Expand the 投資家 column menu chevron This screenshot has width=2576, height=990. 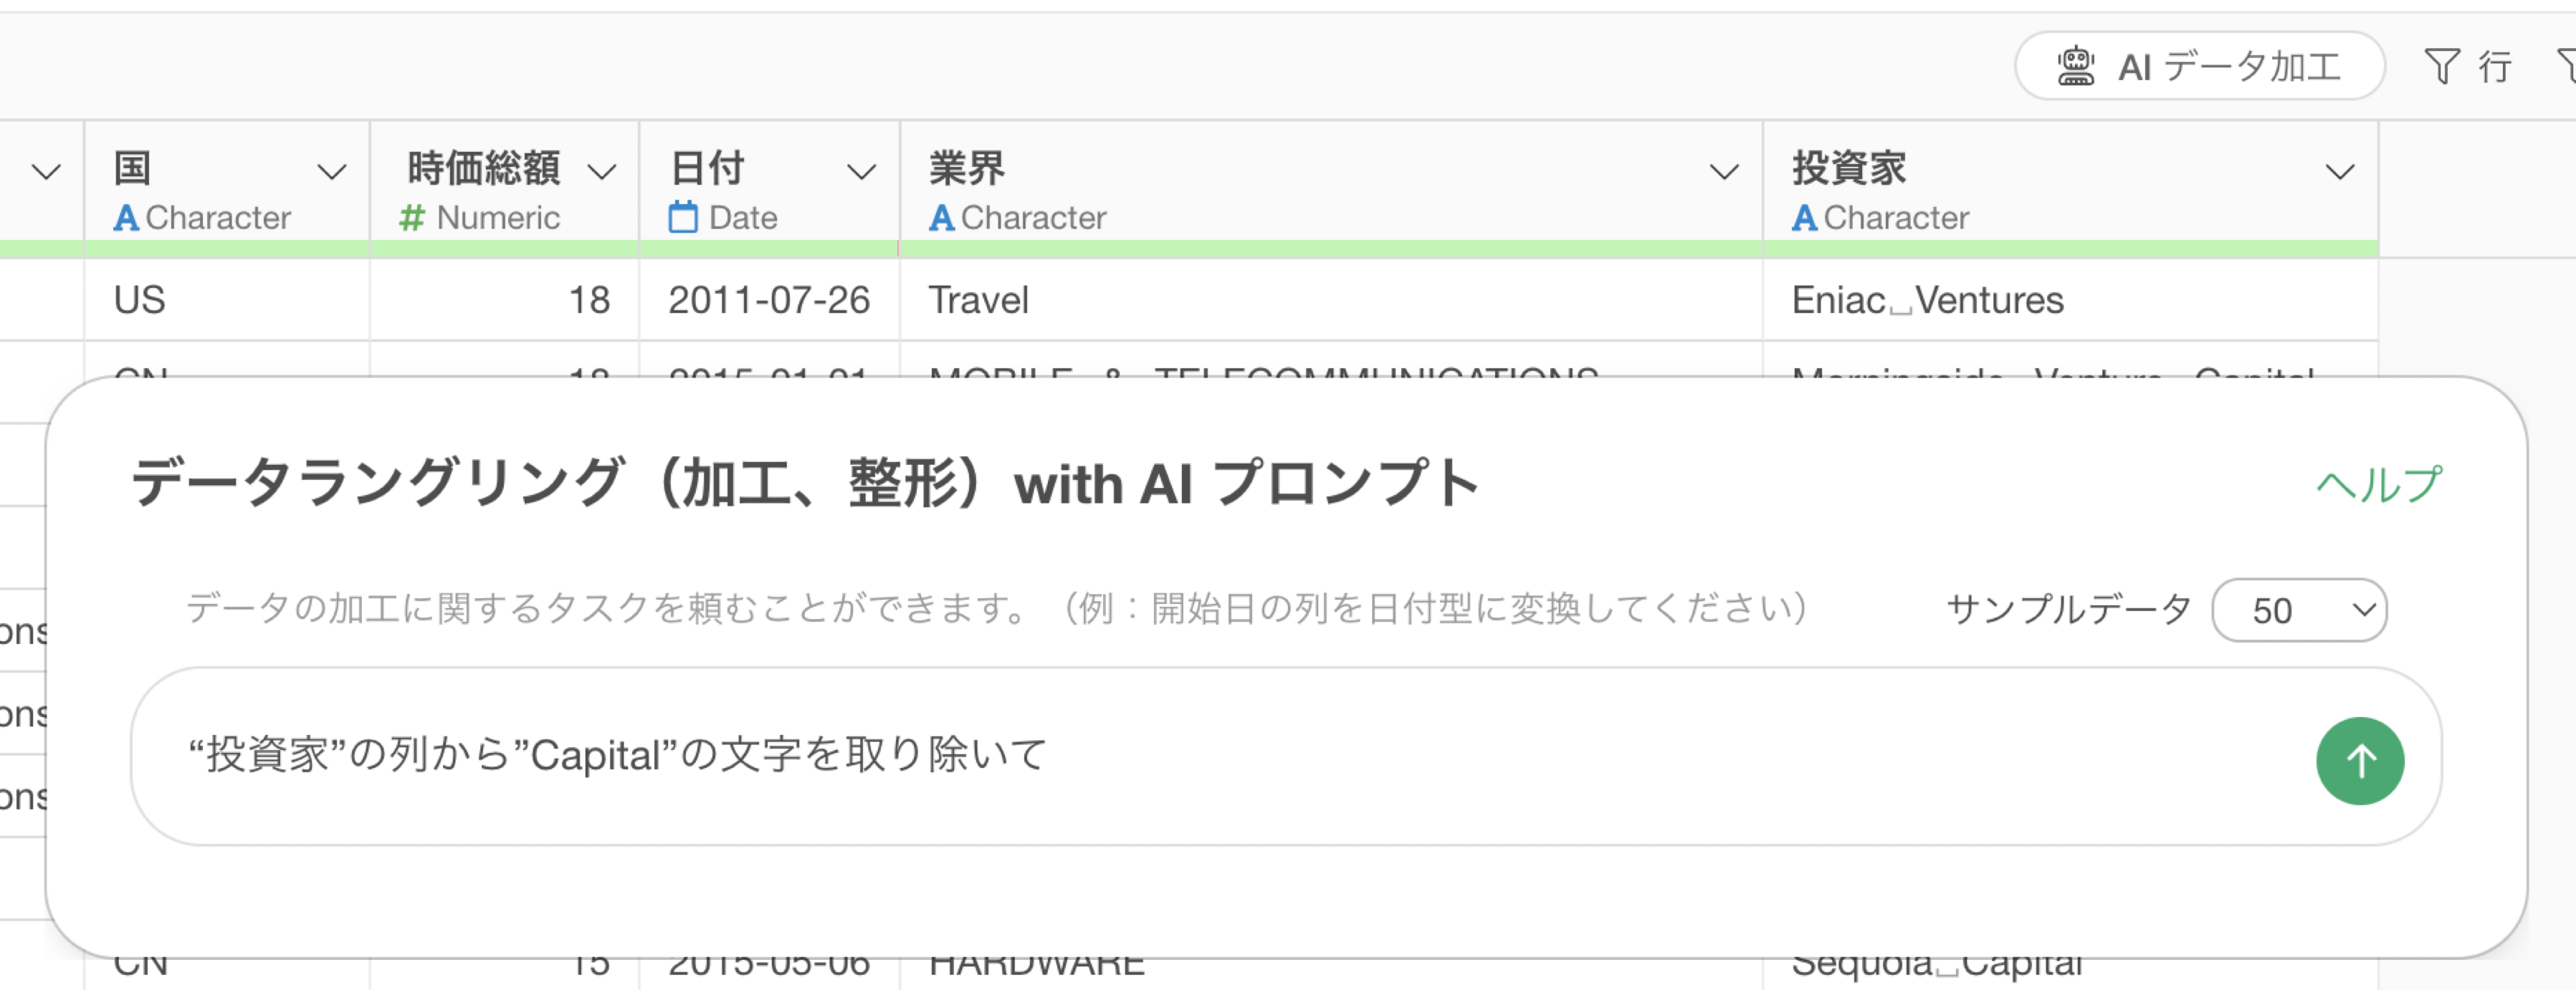[x=2339, y=172]
